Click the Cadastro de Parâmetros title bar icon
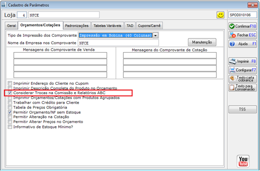260x171 pixels. [4, 5]
